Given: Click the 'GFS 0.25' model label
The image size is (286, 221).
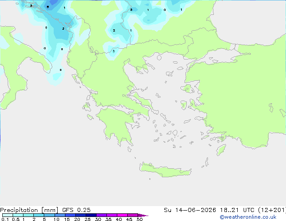Looking at the screenshot, I should tap(76, 210).
